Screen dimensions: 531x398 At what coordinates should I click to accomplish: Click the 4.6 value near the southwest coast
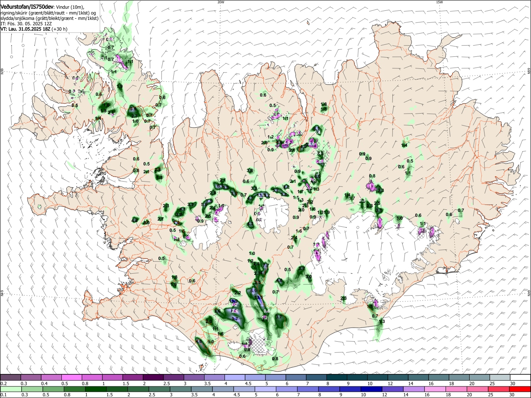tap(199, 341)
